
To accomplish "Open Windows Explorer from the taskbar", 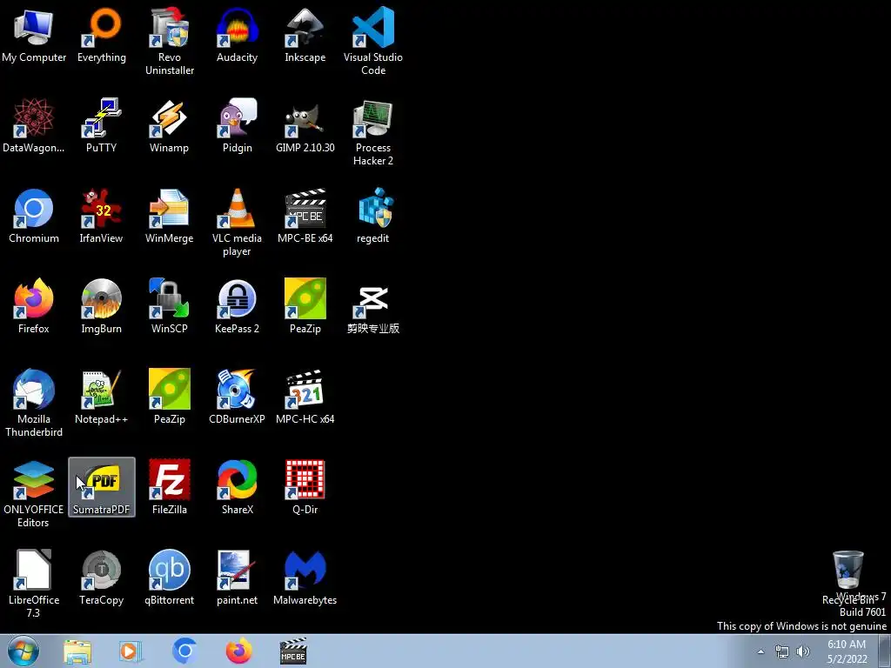I will 77,651.
